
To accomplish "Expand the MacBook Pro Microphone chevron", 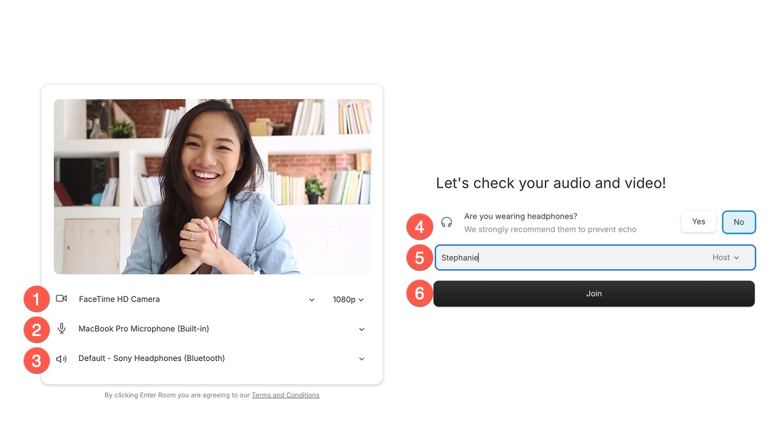I will click(361, 329).
